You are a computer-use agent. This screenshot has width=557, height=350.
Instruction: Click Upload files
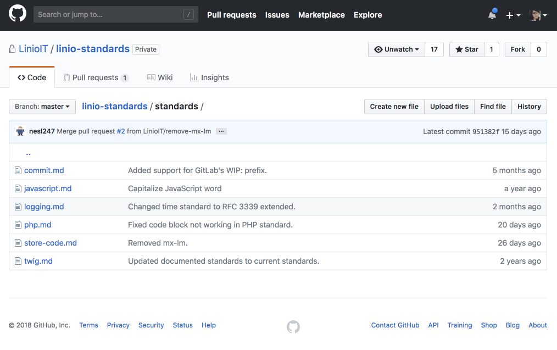tap(449, 107)
